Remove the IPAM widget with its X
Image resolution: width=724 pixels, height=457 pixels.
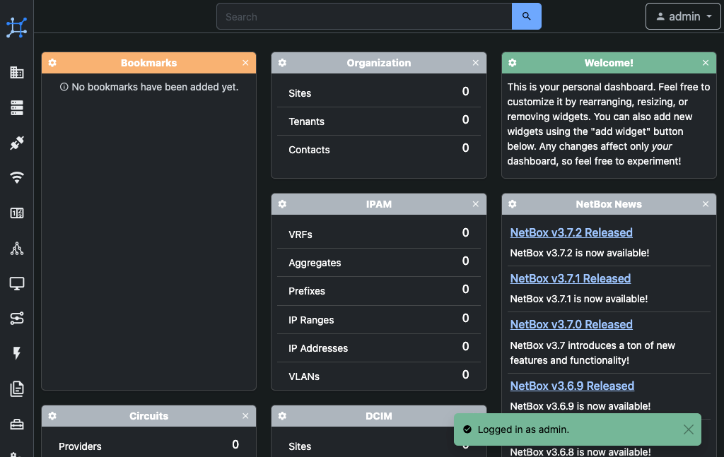[x=476, y=204]
